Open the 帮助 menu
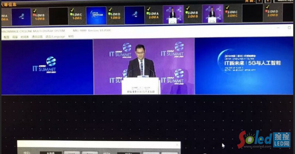The width and height of the screenshot is (295, 154). 71,37
